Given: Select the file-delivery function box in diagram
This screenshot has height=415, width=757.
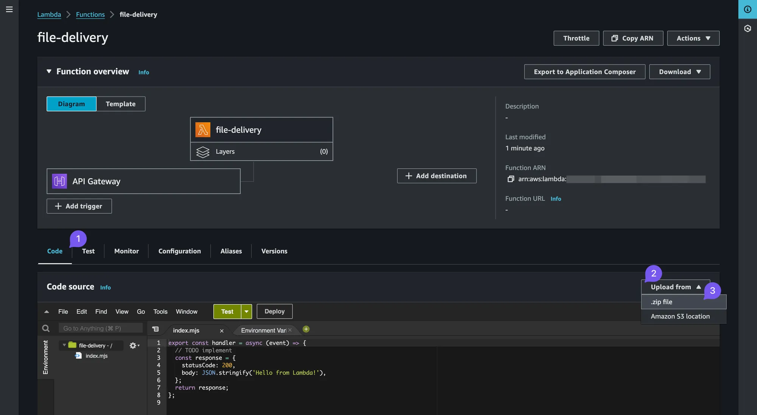Looking at the screenshot, I should (x=262, y=130).
